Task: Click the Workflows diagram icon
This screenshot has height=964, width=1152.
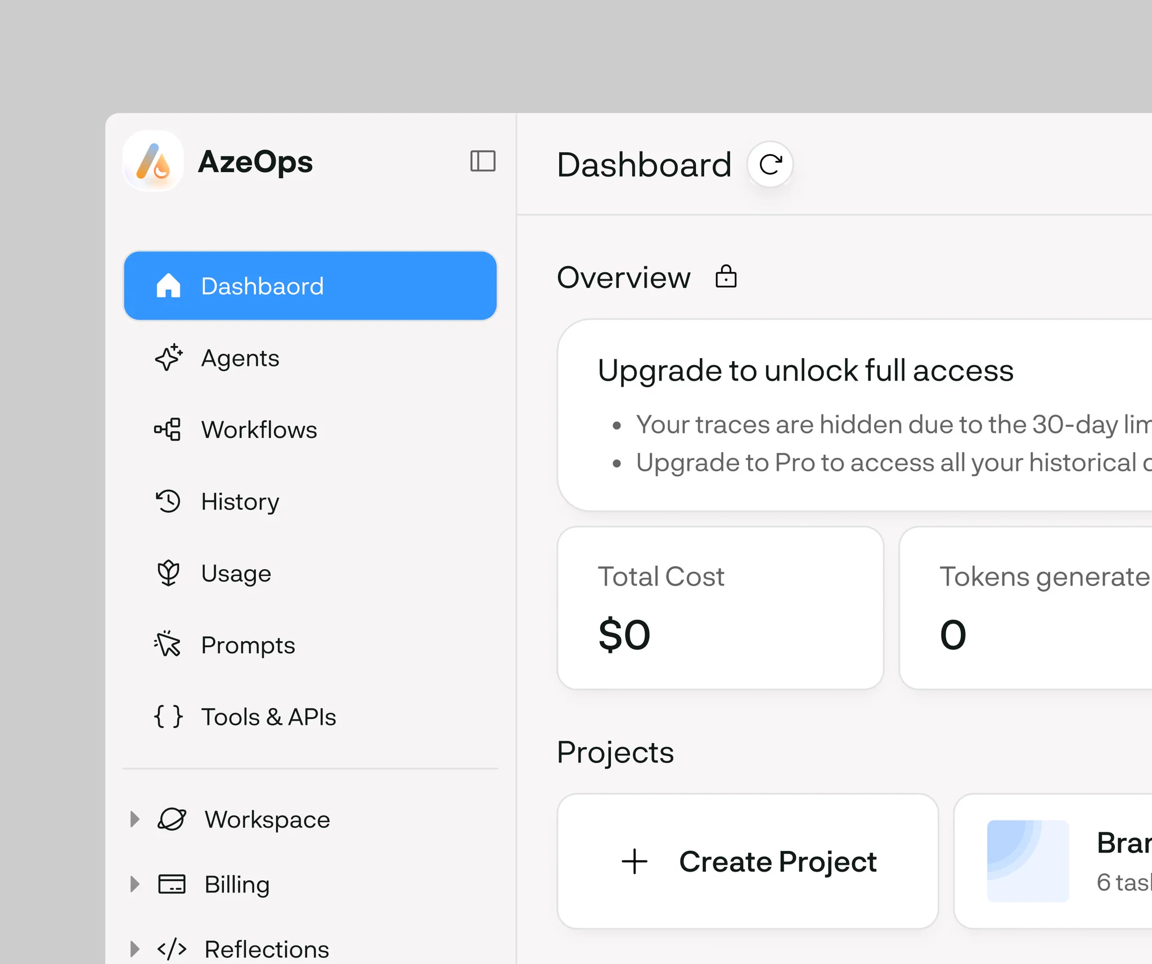Action: (168, 430)
